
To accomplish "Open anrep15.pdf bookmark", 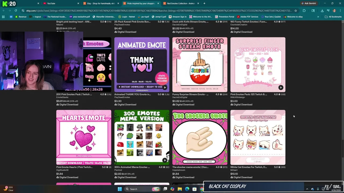I will click(159, 17).
